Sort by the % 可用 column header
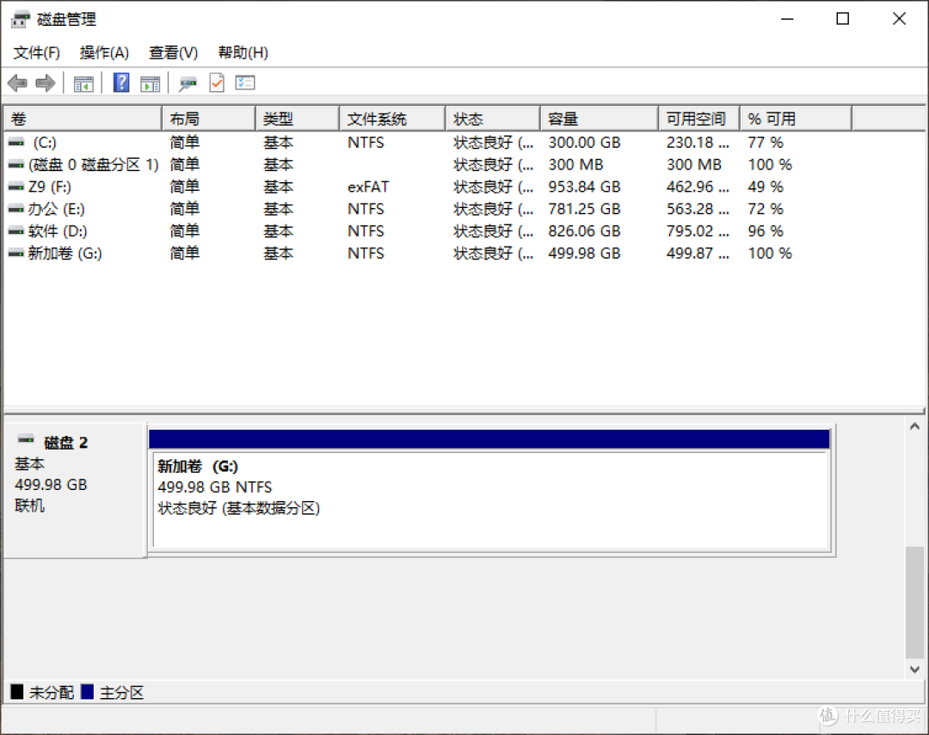Image resolution: width=929 pixels, height=735 pixels. point(796,119)
